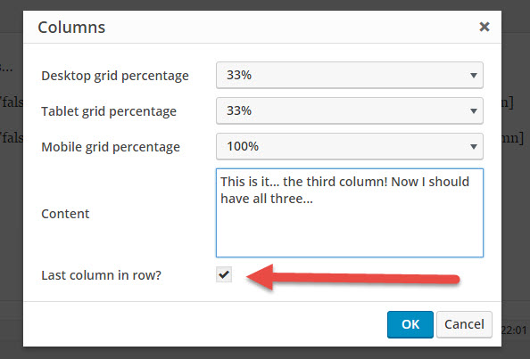Expand Mobile grid percentage dropdown arrow
This screenshot has width=530, height=359.
(474, 147)
